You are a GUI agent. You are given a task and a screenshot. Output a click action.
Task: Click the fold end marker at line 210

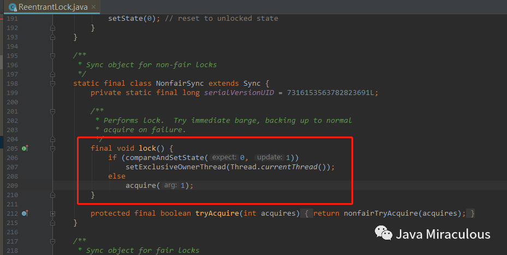pos(53,195)
